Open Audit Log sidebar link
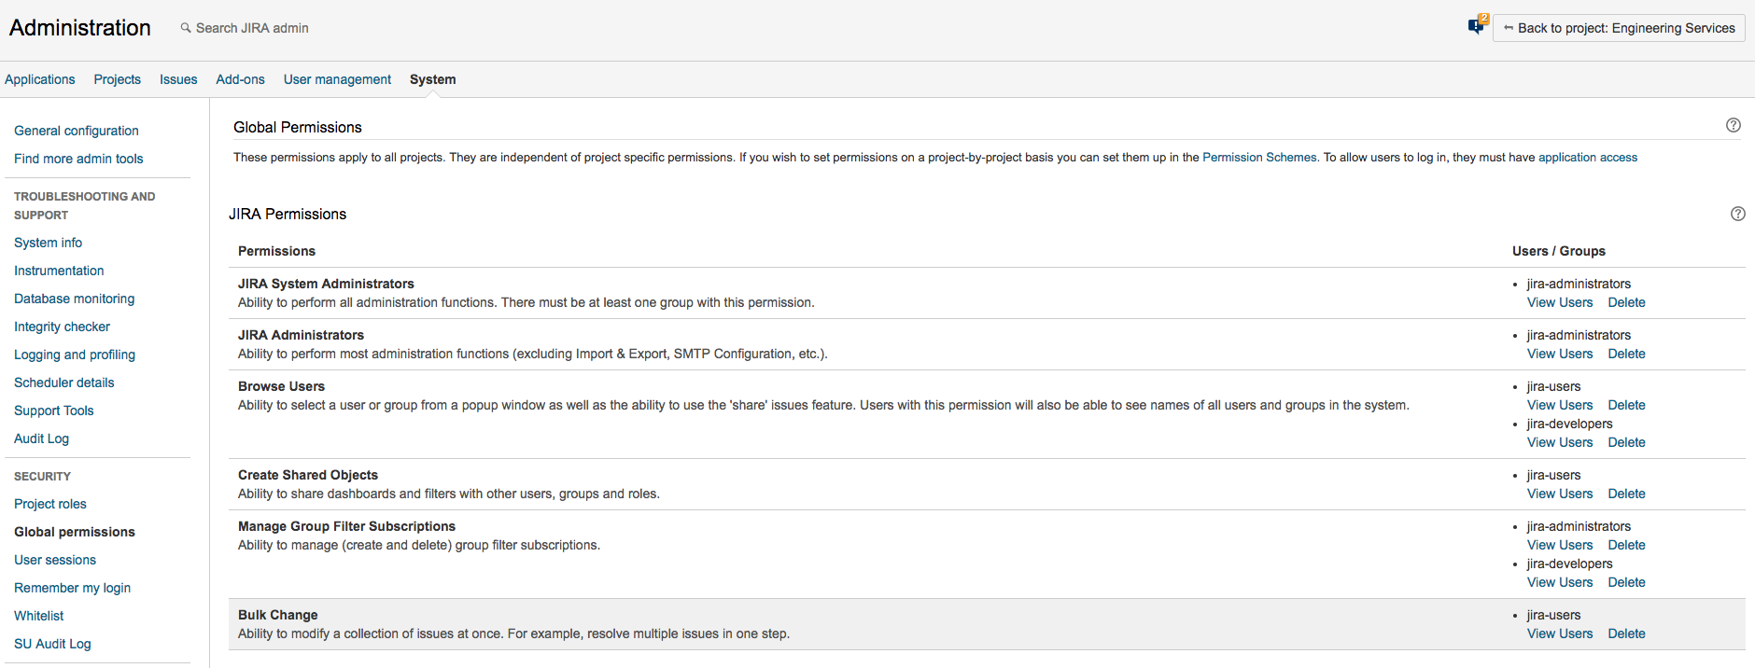1755x668 pixels. 42,438
